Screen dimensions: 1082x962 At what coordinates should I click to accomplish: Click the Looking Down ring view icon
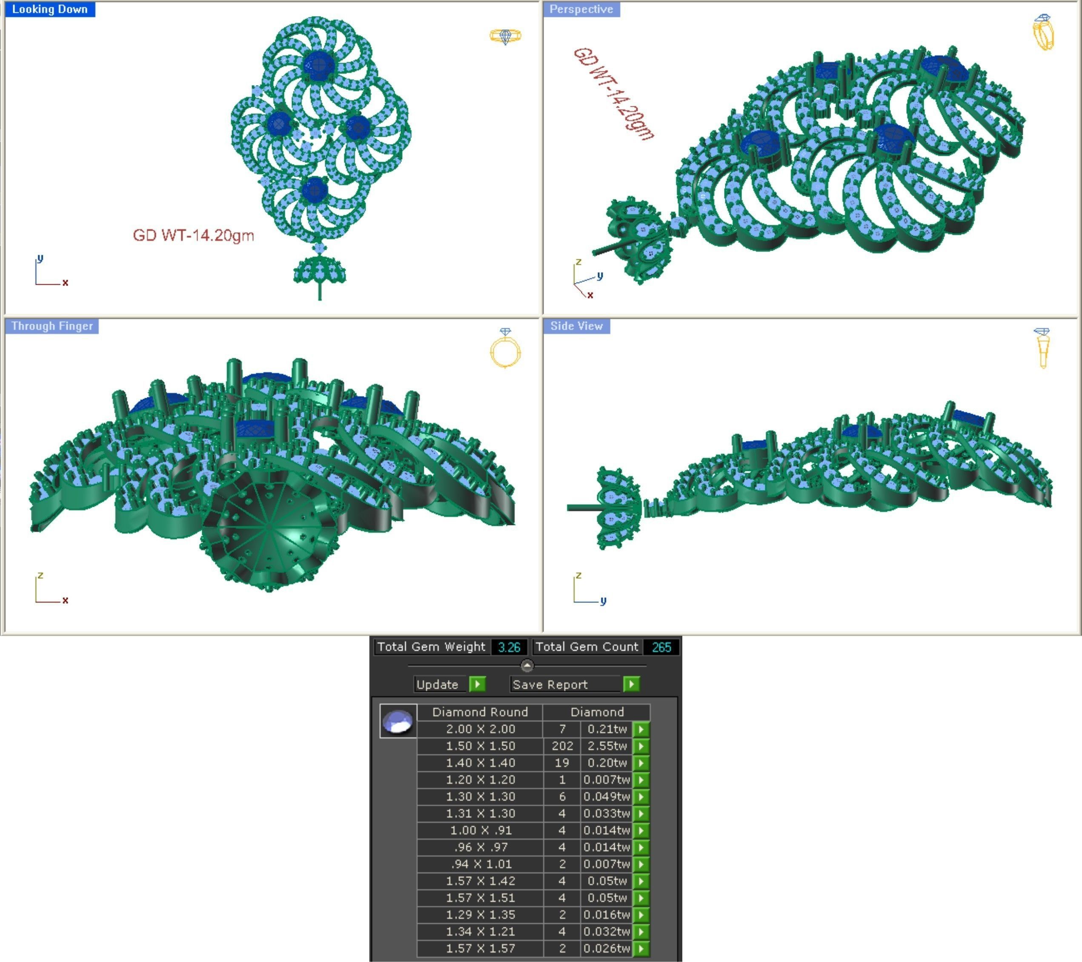(505, 36)
